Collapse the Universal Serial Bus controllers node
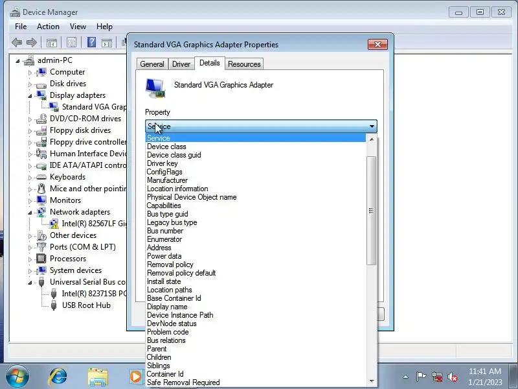Screen dimensions: 518x389 tap(30, 283)
